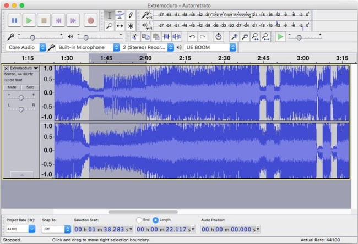Close the Extremoduro track with X
358x244 pixels.
click(6, 68)
